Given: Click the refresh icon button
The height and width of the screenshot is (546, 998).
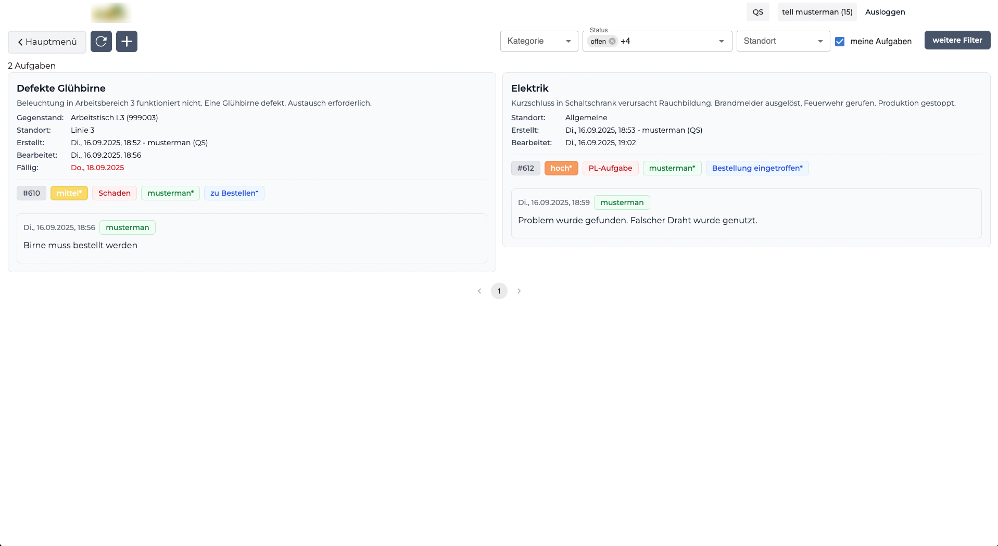Looking at the screenshot, I should pyautogui.click(x=101, y=42).
